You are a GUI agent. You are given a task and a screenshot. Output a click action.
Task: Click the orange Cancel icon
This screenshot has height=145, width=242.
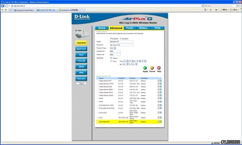click(x=152, y=68)
